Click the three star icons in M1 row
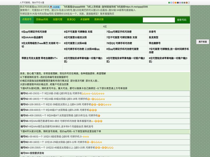This screenshot has width=210, height=157. [x=86, y=137]
